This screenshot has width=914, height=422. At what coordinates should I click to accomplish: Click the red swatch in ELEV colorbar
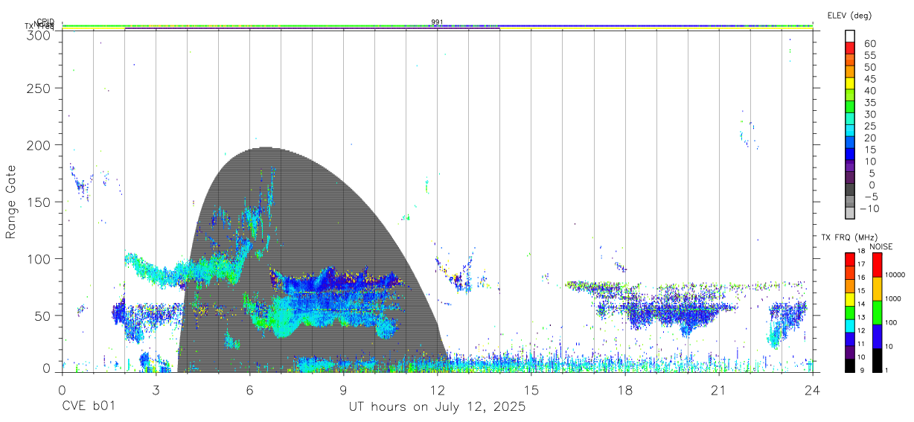pos(849,47)
